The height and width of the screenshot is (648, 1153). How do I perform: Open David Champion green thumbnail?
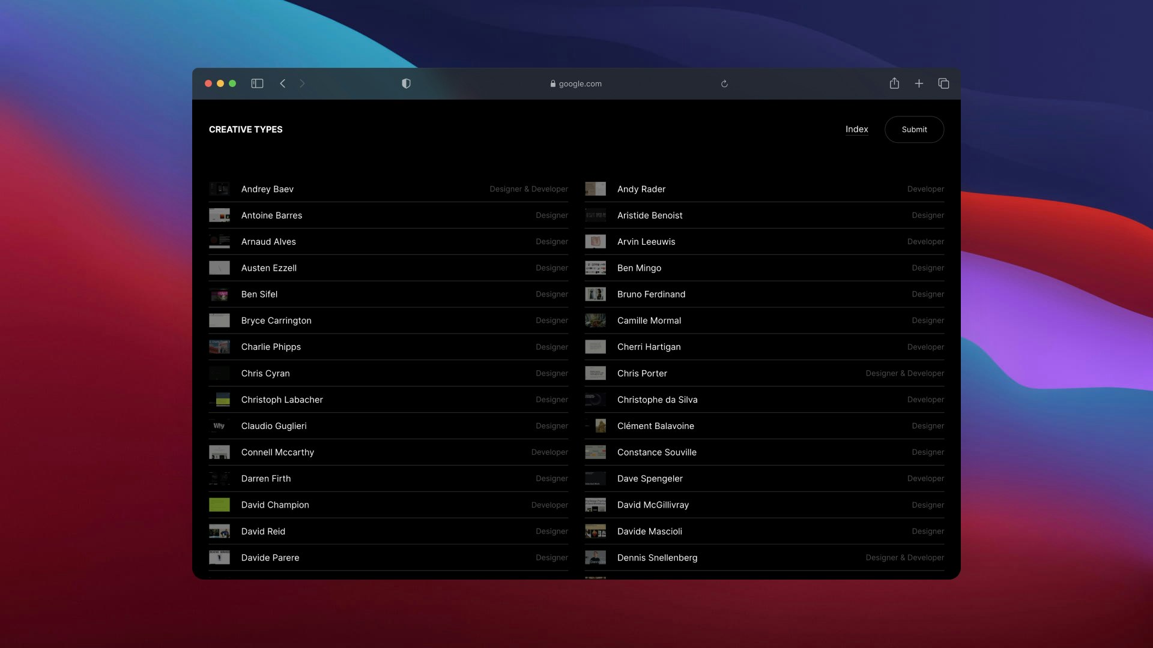click(219, 505)
